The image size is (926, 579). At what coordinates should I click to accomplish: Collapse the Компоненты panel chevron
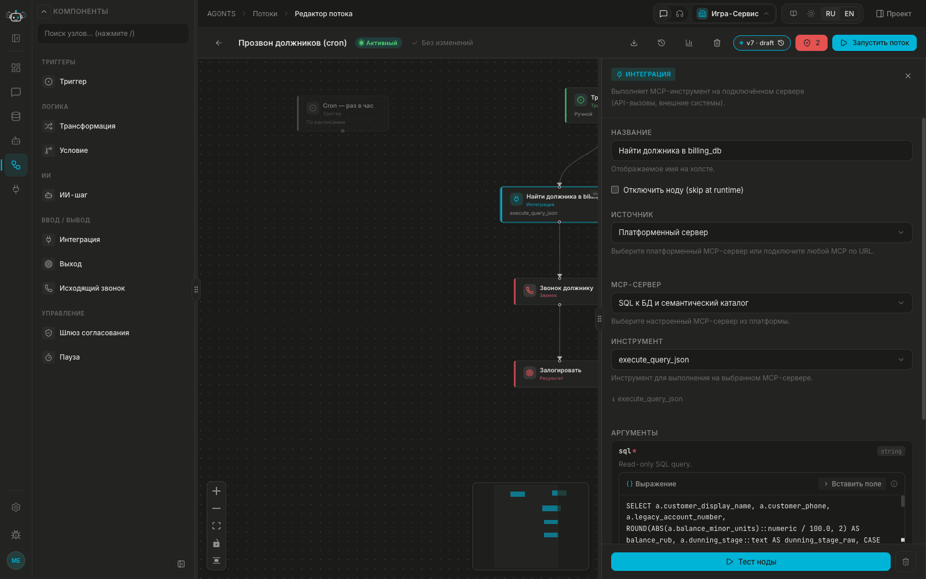44,11
